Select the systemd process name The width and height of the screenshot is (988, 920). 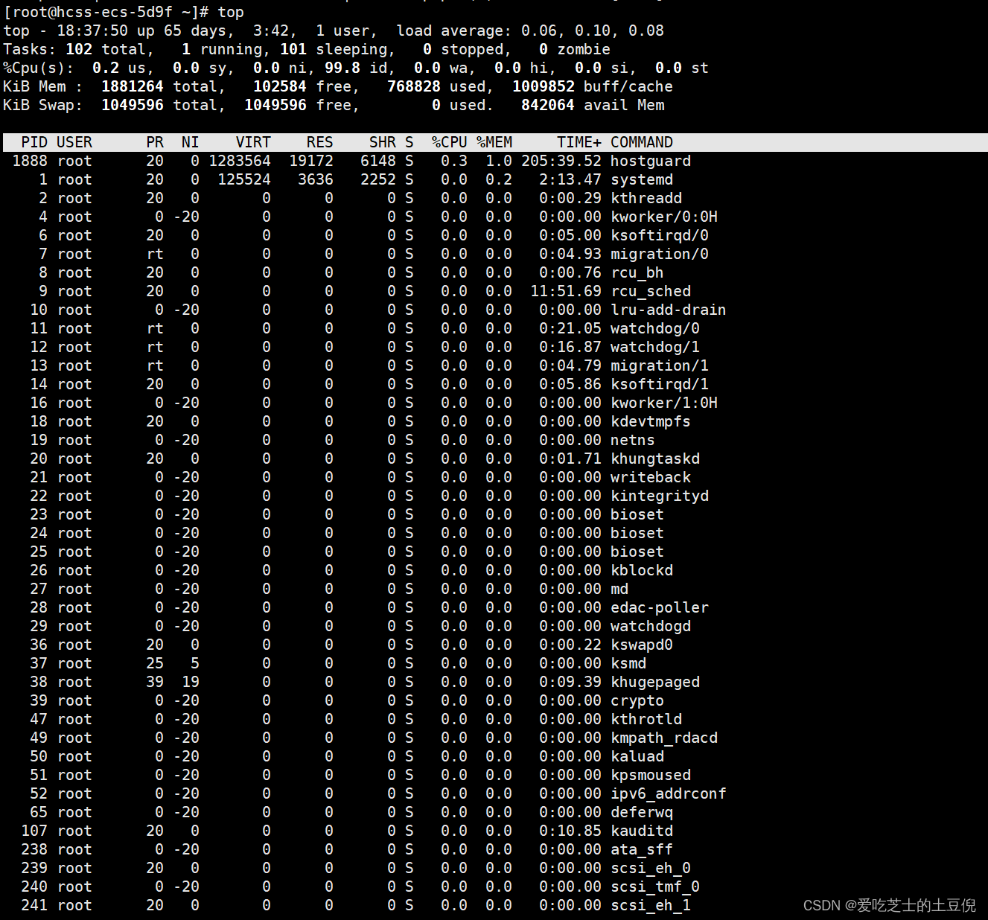click(x=642, y=179)
